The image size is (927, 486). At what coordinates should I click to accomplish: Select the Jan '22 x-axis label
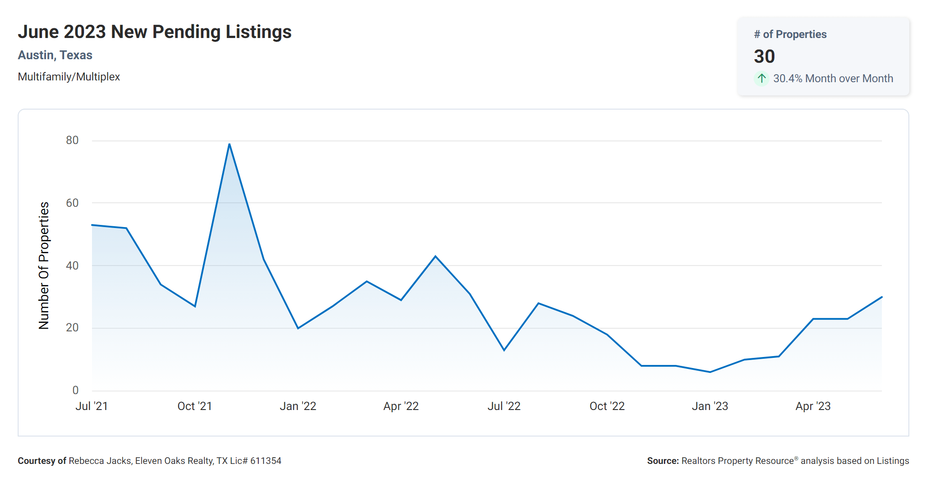pos(298,406)
